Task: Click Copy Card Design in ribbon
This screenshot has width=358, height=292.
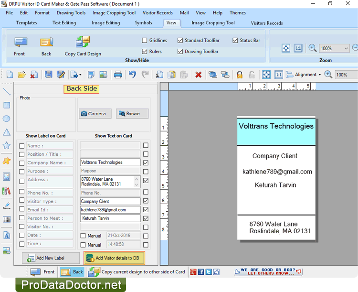Action: pyautogui.click(x=83, y=46)
